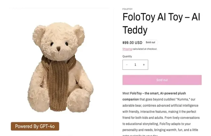Click the $99.00 USD price
This screenshot has width=211, height=136.
[132, 43]
